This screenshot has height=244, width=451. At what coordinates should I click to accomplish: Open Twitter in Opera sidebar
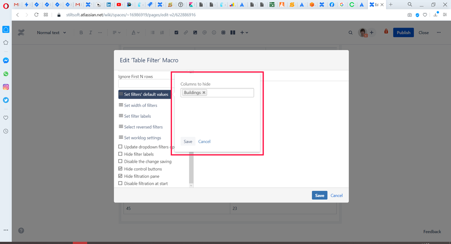6,100
